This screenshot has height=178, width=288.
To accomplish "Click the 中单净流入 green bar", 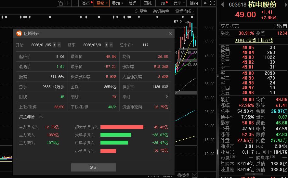I will 114,143.
